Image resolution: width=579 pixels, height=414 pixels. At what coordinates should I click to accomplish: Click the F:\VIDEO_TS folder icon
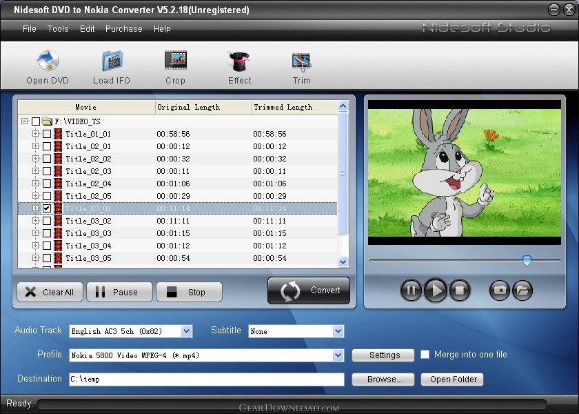coord(47,121)
